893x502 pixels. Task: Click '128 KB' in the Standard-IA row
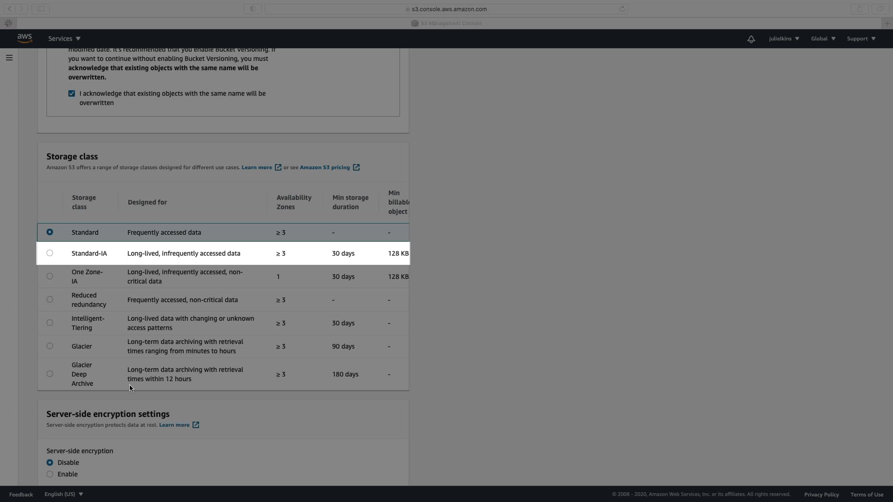(398, 253)
